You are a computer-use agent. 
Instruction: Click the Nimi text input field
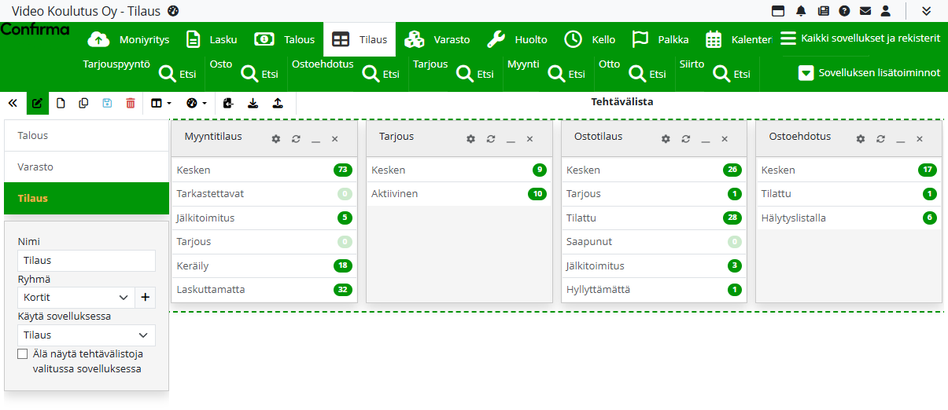coord(87,261)
